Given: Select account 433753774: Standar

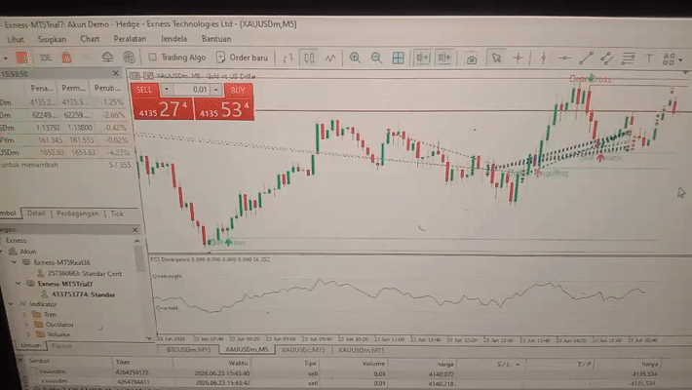Looking at the screenshot, I should coord(83,294).
